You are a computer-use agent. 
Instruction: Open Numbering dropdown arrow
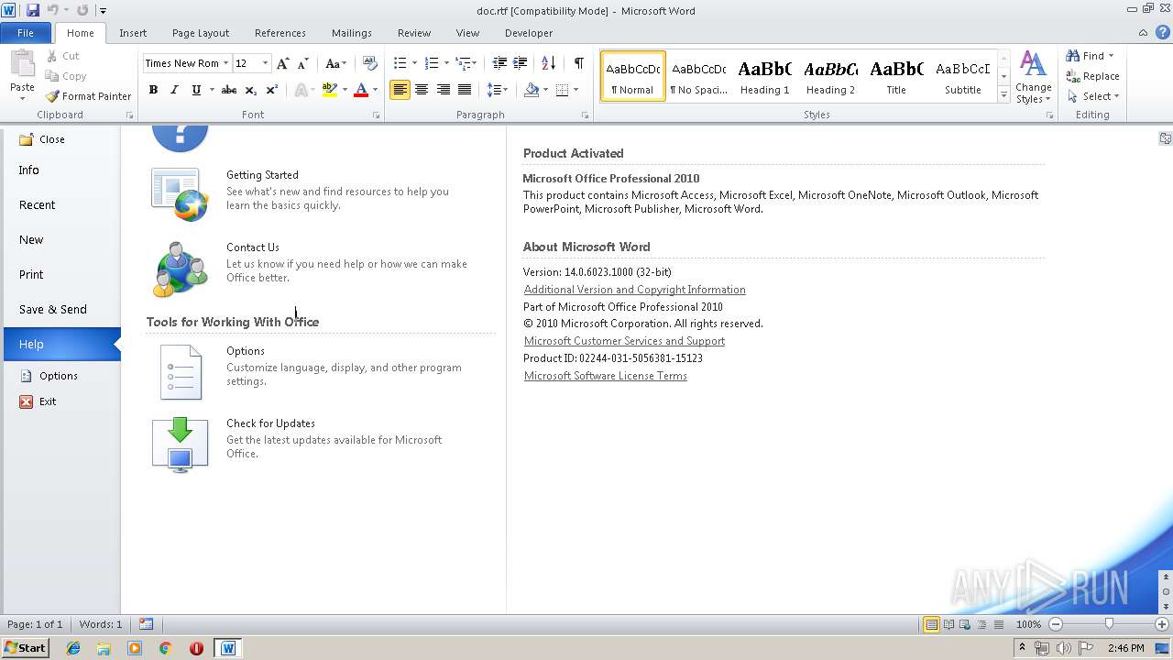pyautogui.click(x=446, y=63)
